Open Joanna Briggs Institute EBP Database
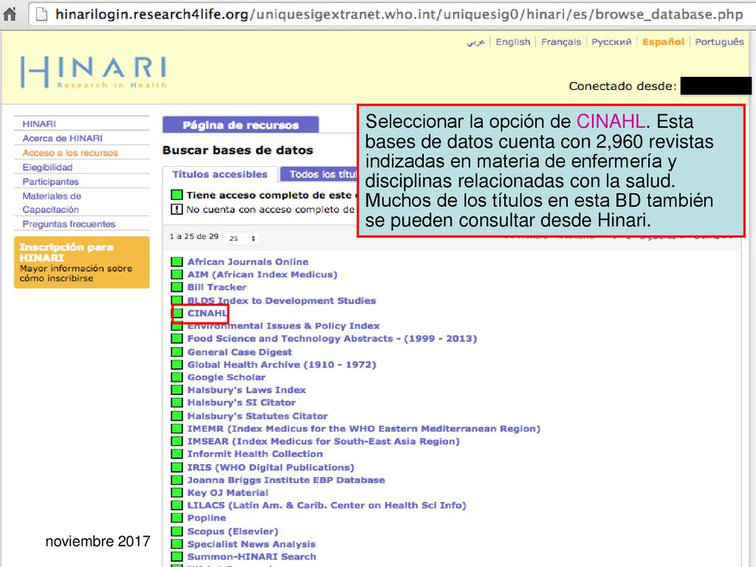 pos(286,480)
